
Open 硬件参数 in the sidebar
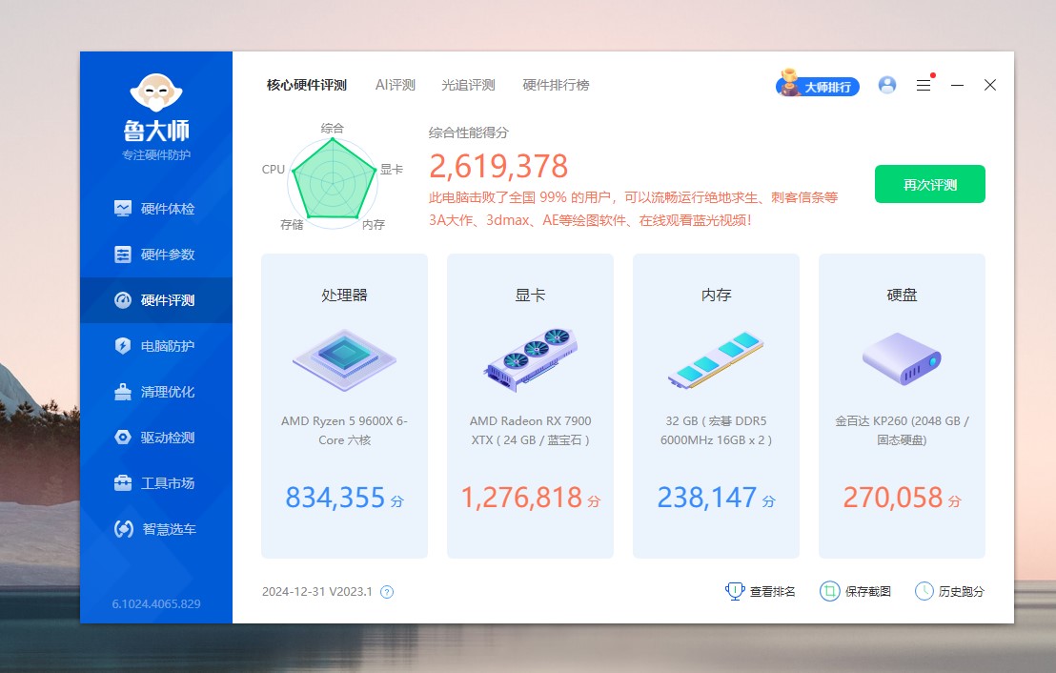point(155,255)
